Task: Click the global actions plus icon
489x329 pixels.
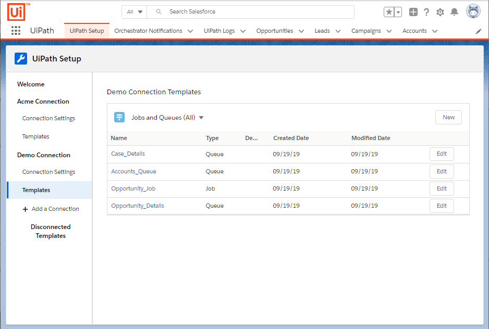Action: pos(413,11)
